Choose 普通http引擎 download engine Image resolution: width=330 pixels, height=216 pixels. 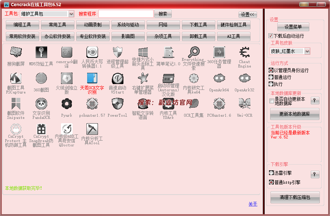271,182
